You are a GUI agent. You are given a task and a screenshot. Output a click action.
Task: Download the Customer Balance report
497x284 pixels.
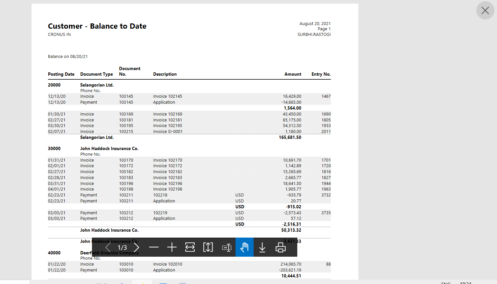coord(262,247)
